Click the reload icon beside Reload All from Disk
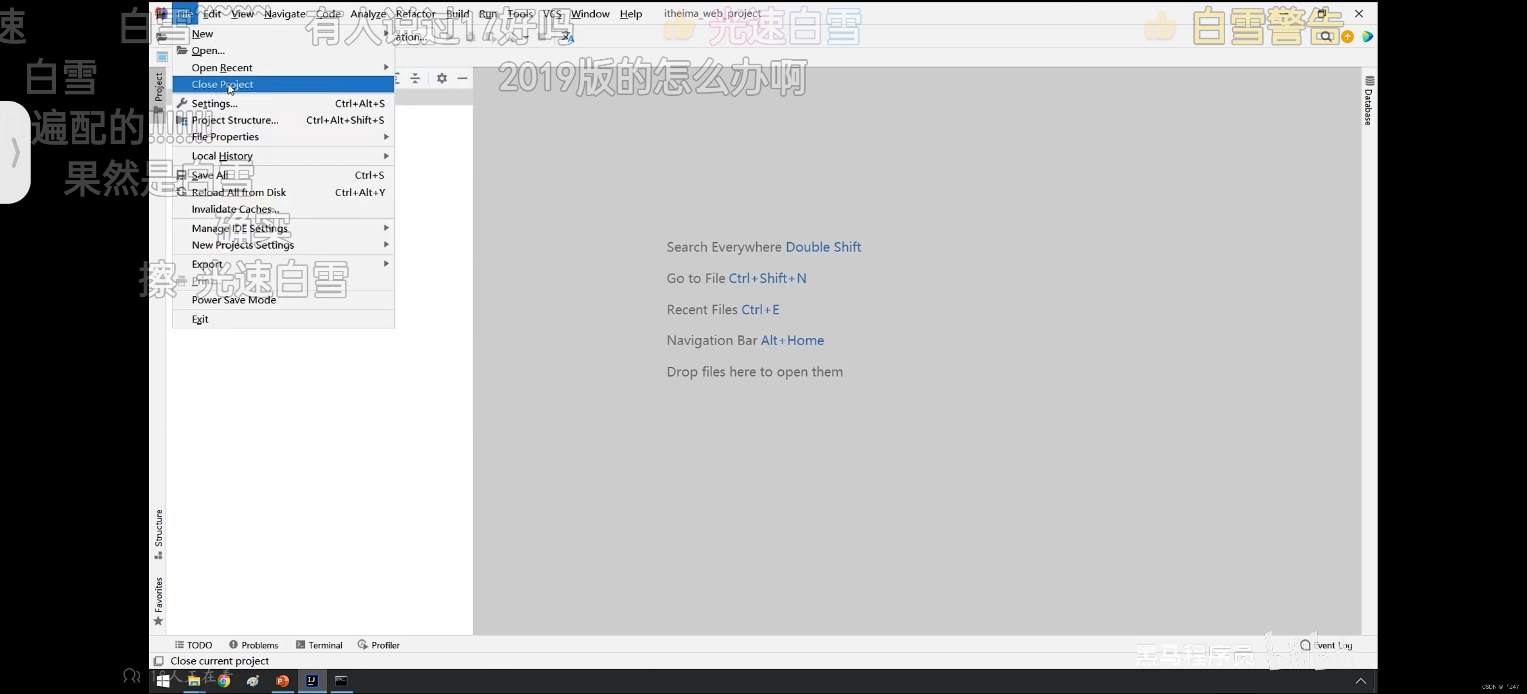 182,192
